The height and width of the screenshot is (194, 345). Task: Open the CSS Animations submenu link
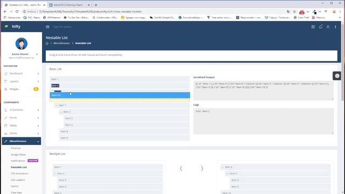coord(19,174)
